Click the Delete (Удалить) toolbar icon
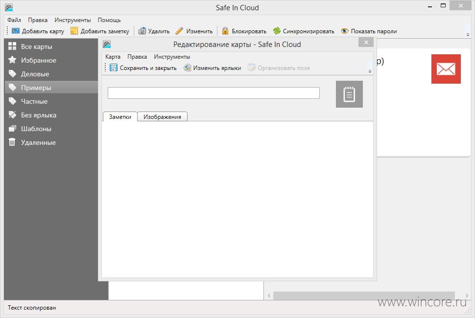This screenshot has width=475, height=318. click(142, 31)
